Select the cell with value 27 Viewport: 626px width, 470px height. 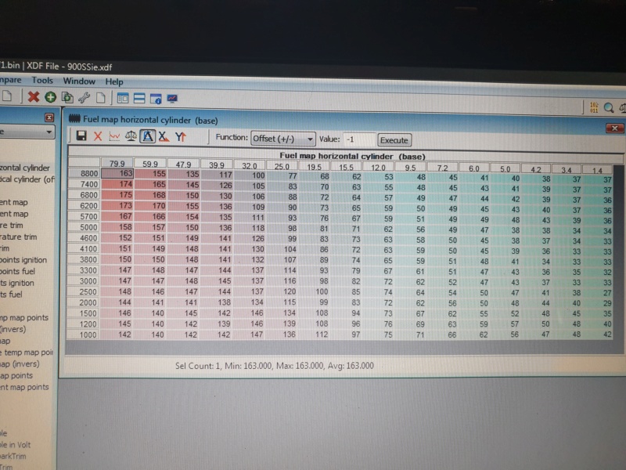pyautogui.click(x=598, y=292)
